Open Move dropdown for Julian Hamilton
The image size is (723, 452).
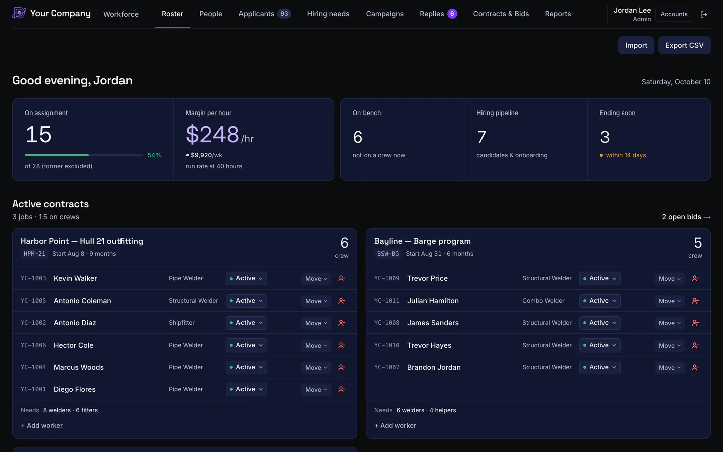click(670, 301)
